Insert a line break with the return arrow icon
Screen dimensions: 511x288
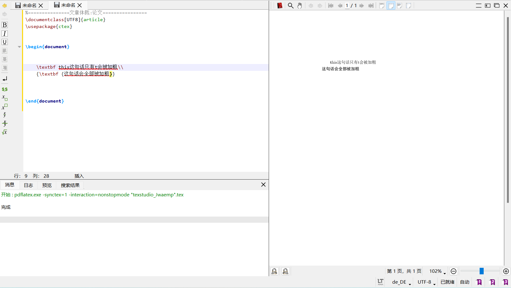click(5, 79)
